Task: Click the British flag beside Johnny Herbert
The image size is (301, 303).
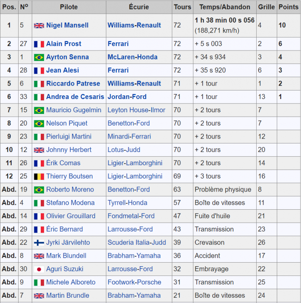Action: (39, 150)
